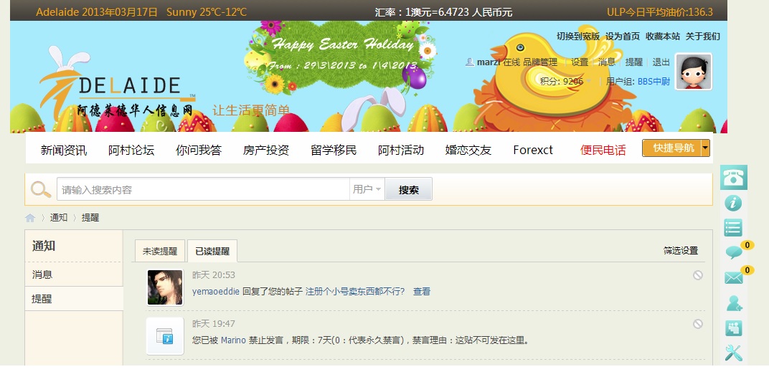Select 消息 in the left sidebar
Screen dimensions: 769x387
click(43, 274)
